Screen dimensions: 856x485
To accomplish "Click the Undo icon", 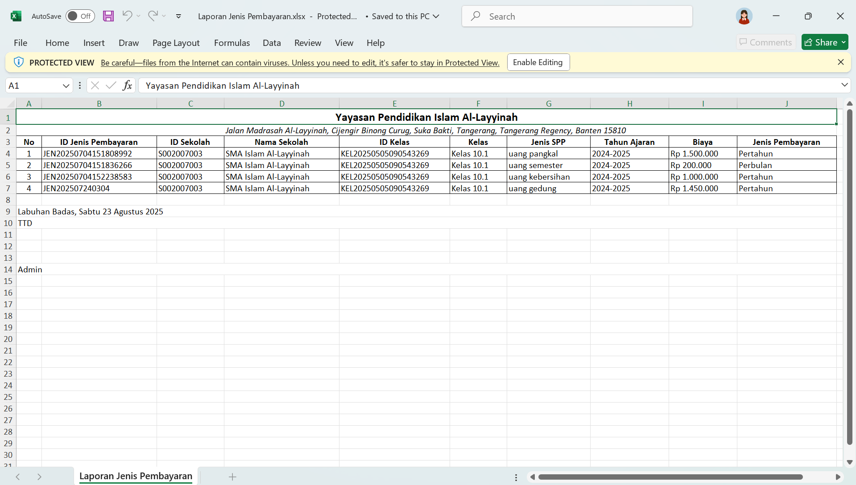I will coord(127,16).
